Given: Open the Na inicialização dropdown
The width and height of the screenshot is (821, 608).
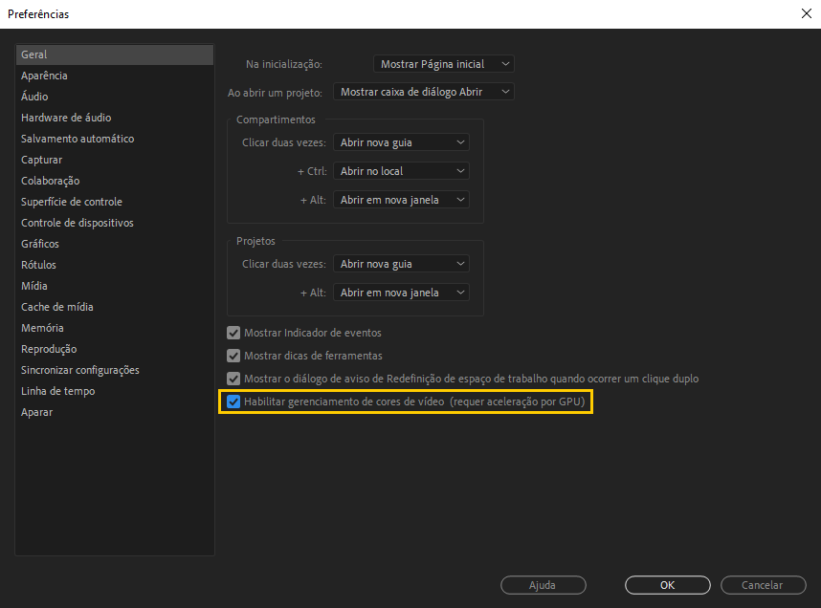Looking at the screenshot, I should pos(443,63).
